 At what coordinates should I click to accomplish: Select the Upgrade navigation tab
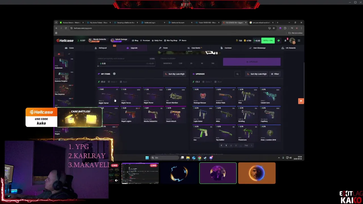132,48
